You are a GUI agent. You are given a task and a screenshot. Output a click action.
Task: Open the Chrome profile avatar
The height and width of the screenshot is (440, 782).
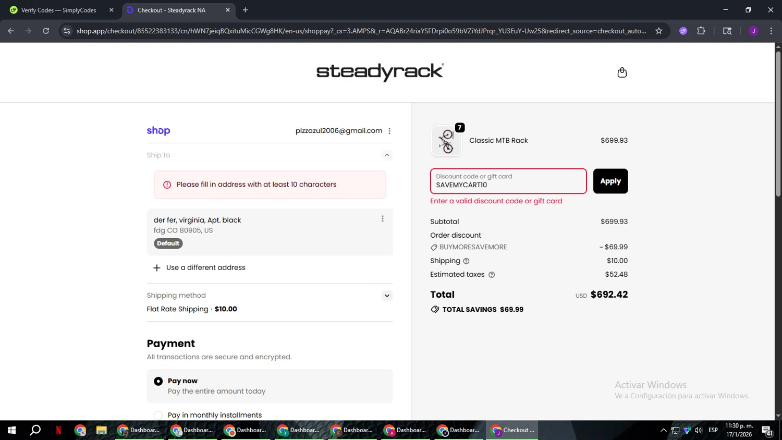[753, 31]
